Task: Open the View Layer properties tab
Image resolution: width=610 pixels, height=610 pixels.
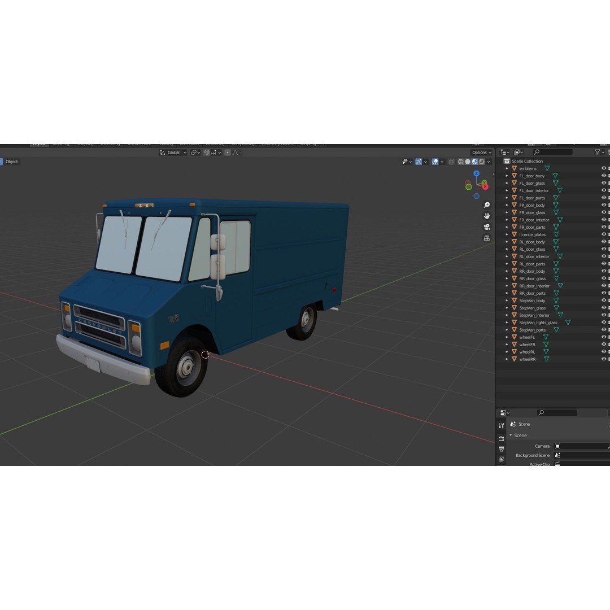Action: click(x=502, y=459)
